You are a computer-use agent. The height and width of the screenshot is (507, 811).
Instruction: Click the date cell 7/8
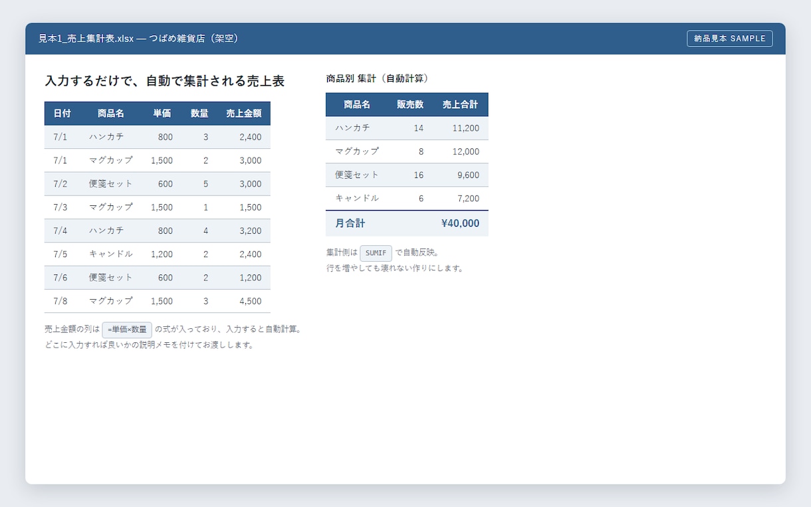tap(60, 301)
